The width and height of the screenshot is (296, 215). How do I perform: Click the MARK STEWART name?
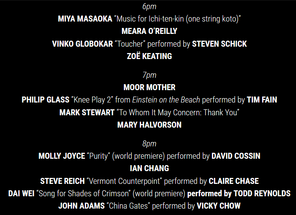(87, 112)
